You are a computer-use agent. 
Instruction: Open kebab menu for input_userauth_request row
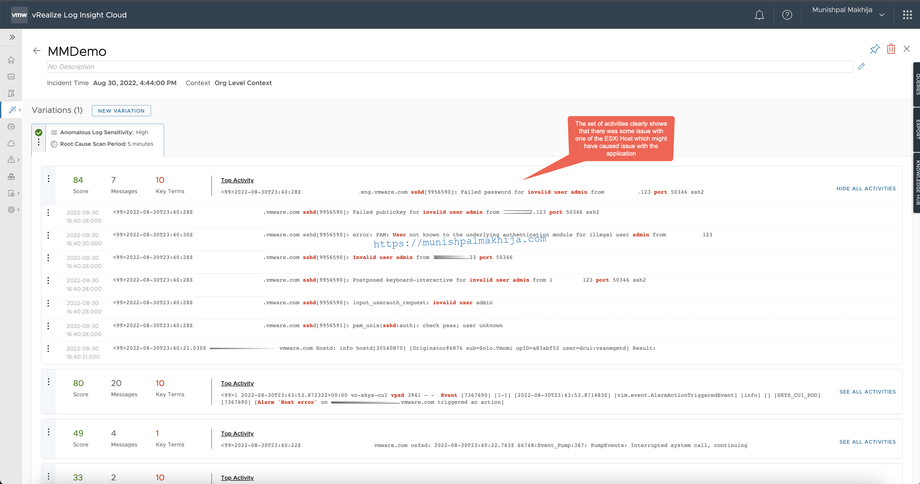(x=48, y=303)
